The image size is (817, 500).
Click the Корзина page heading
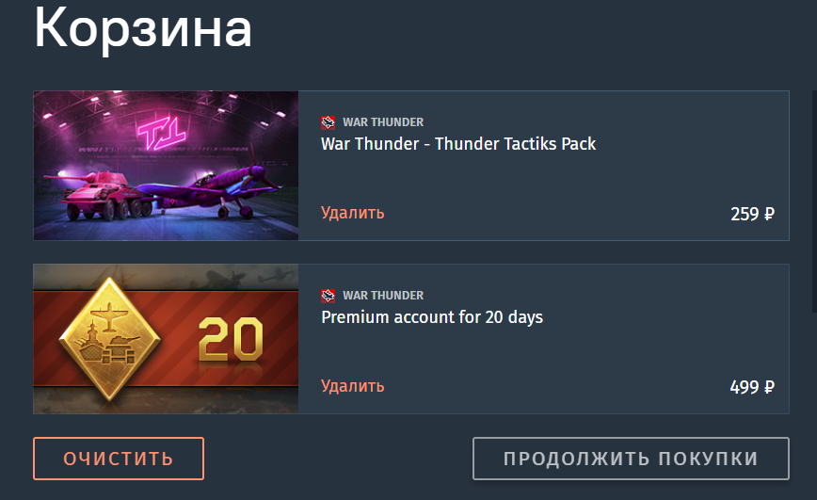point(143,28)
